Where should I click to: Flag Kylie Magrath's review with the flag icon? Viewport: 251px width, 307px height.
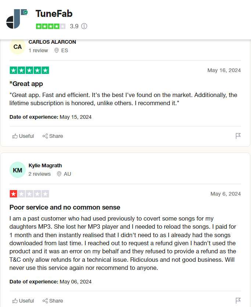tap(238, 300)
